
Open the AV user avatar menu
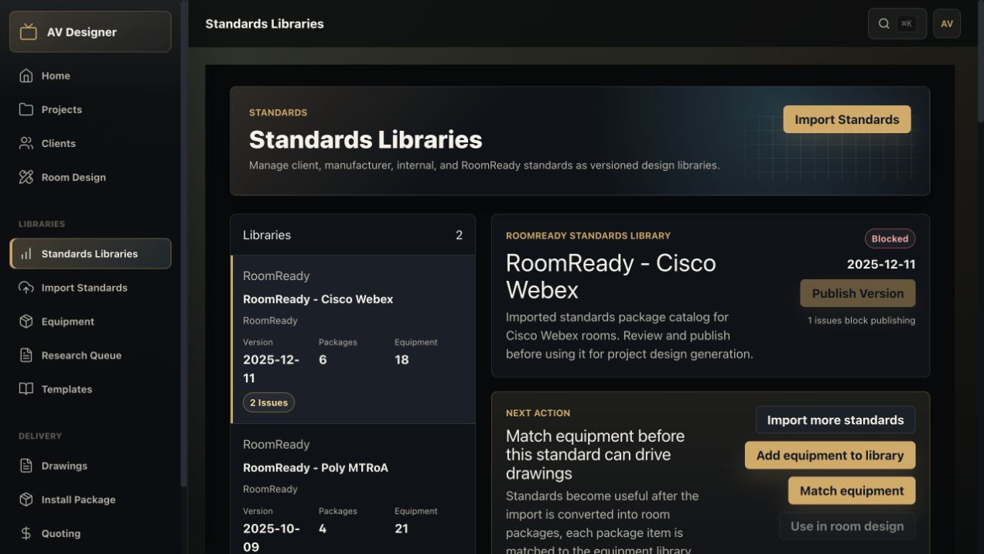tap(947, 24)
